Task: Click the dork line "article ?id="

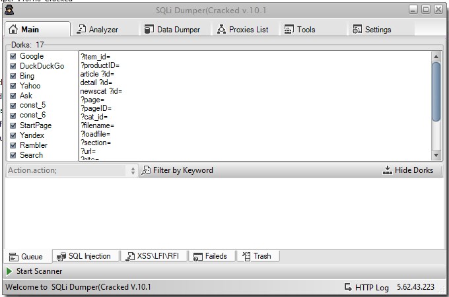Action: [97, 74]
